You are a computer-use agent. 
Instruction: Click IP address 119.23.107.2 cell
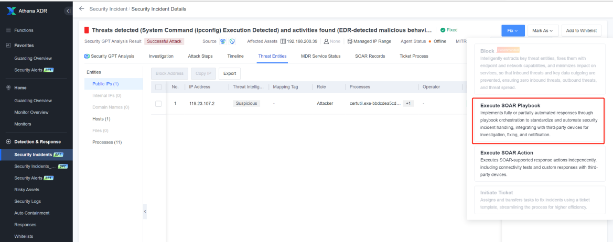point(202,103)
